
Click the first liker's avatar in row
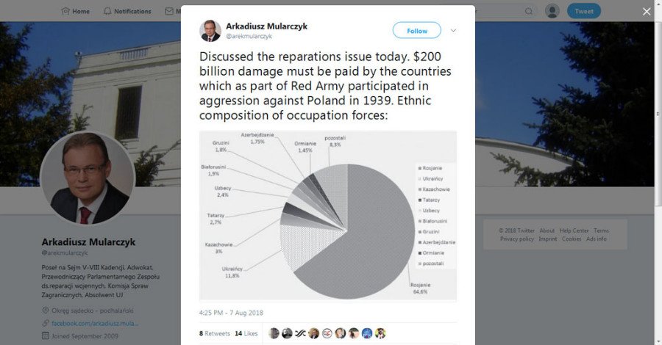click(274, 333)
